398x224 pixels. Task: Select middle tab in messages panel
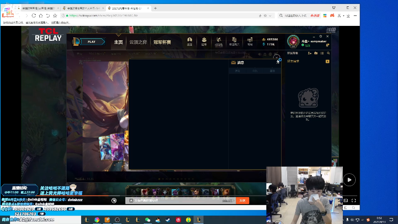255,71
